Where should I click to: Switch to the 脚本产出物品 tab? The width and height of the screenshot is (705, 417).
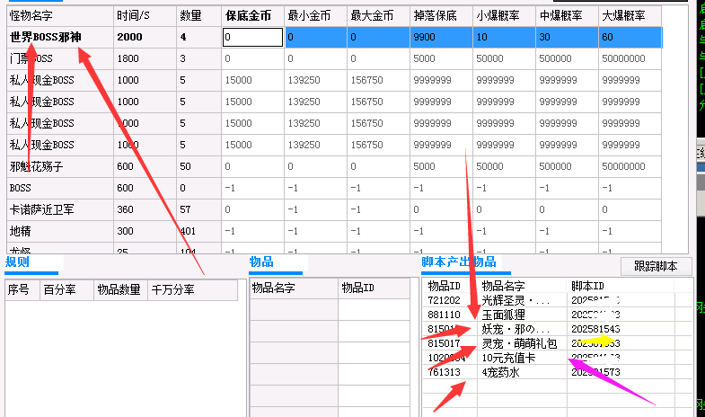[457, 262]
